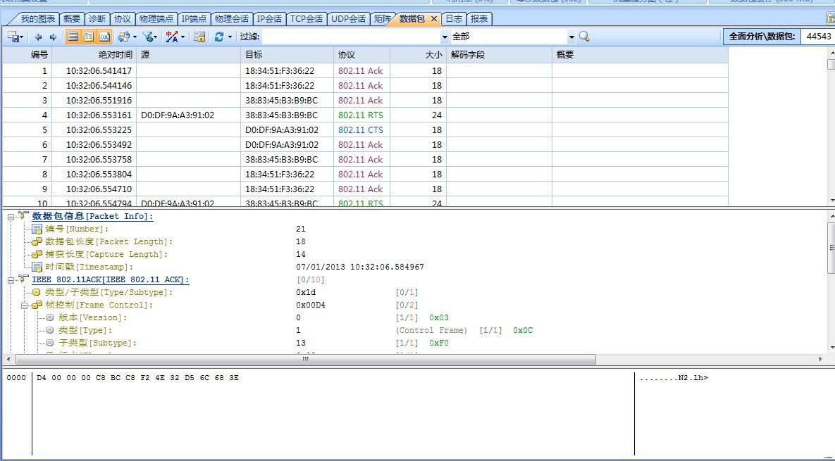Viewport: 835px width, 461px height.
Task: Click the funnel filter icon in toolbar
Action: click(147, 37)
